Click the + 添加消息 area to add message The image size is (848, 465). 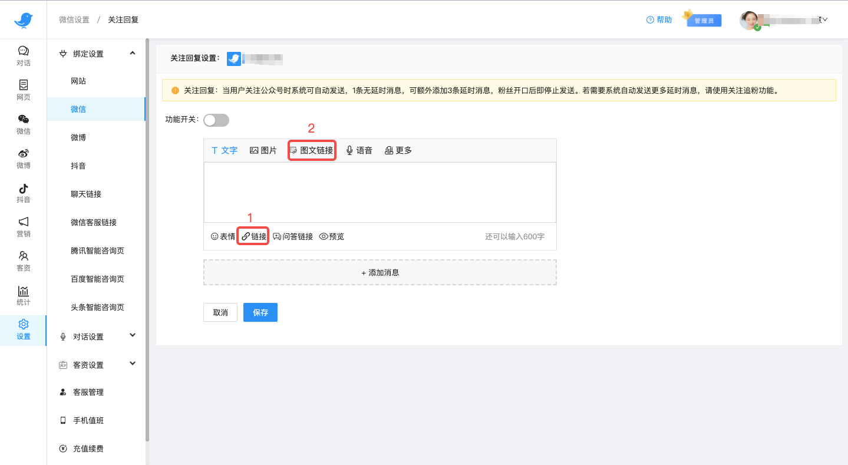click(x=380, y=272)
